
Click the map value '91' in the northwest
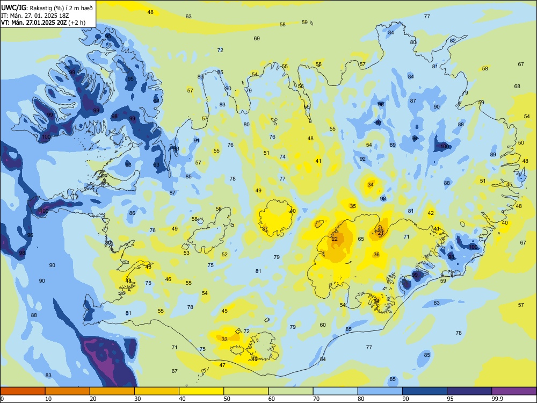(x=196, y=140)
